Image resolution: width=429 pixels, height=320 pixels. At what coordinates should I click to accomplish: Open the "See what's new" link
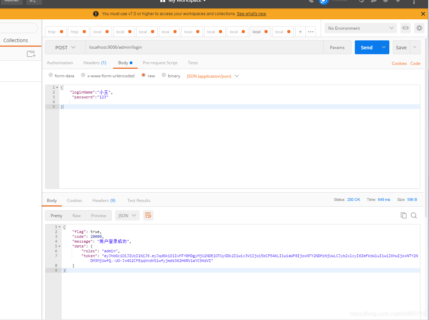point(251,14)
